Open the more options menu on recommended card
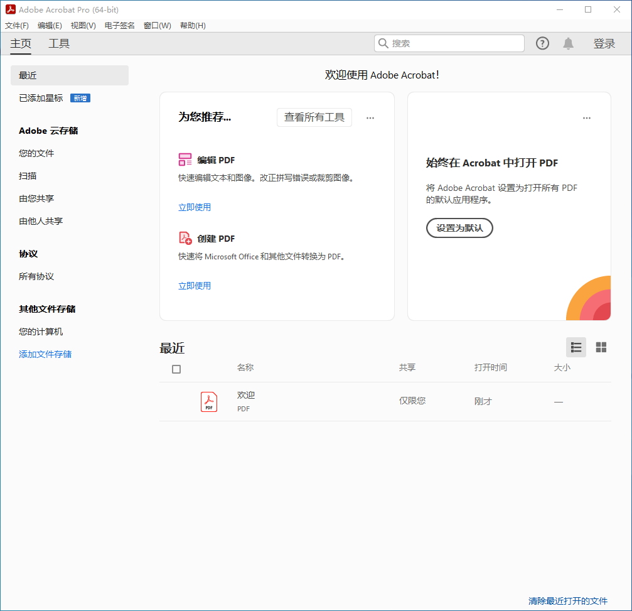This screenshot has height=611, width=632. tap(370, 118)
